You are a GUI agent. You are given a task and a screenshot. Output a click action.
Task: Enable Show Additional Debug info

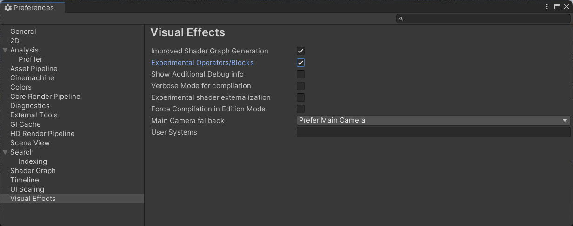(x=301, y=74)
